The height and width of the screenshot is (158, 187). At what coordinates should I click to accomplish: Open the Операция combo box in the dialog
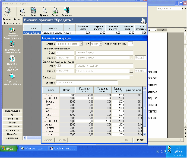click(70, 44)
